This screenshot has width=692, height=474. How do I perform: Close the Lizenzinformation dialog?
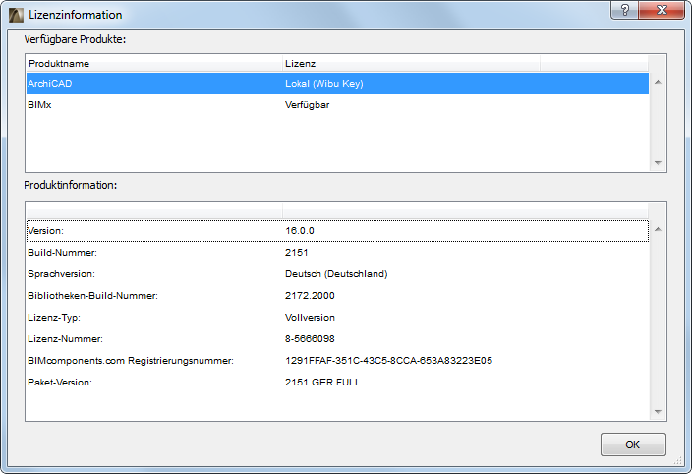(x=662, y=10)
